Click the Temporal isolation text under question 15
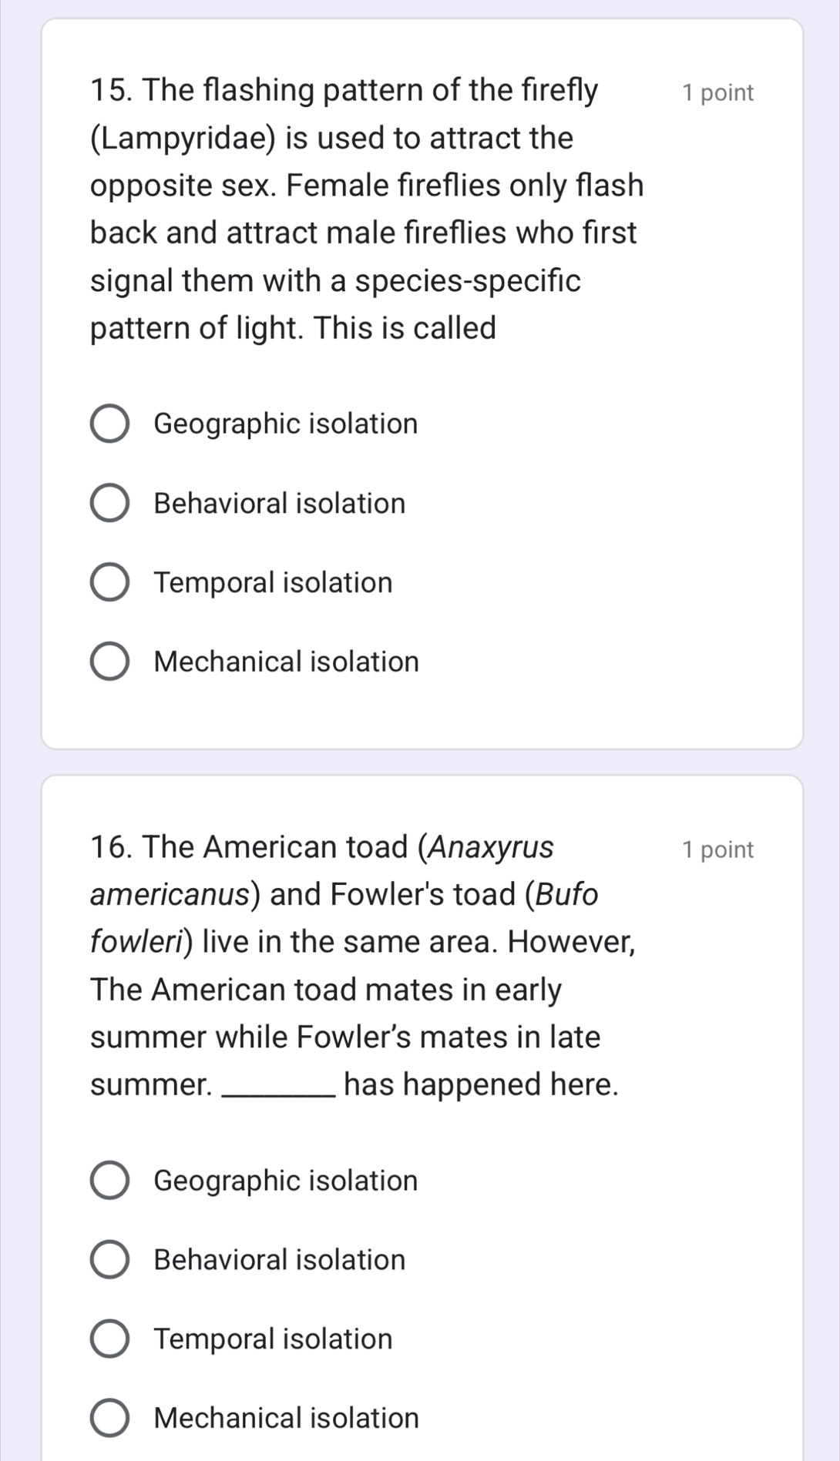The image size is (840, 1461). tap(274, 583)
